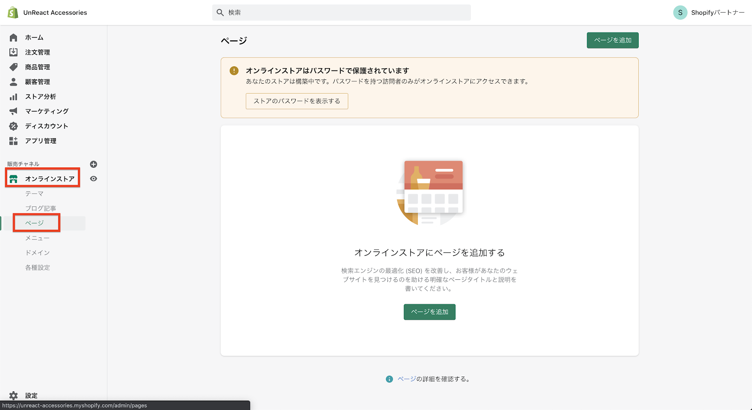Image resolution: width=752 pixels, height=410 pixels.
Task: Open the ページ details help link
Action: [x=407, y=379]
